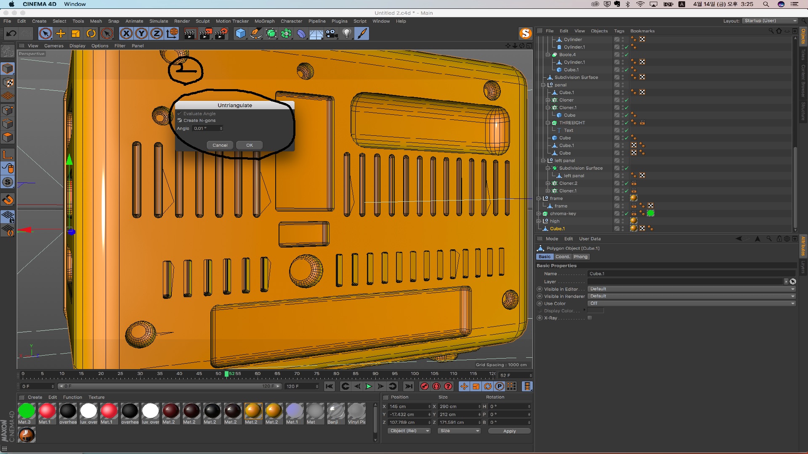This screenshot has height=454, width=808.
Task: Click OK to confirm Untriangulate
Action: coord(249,145)
